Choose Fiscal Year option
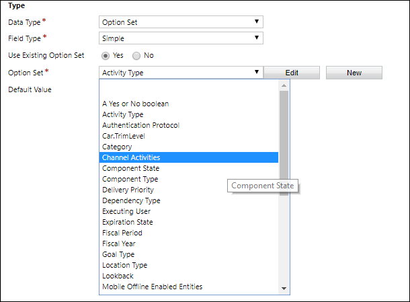 point(189,243)
